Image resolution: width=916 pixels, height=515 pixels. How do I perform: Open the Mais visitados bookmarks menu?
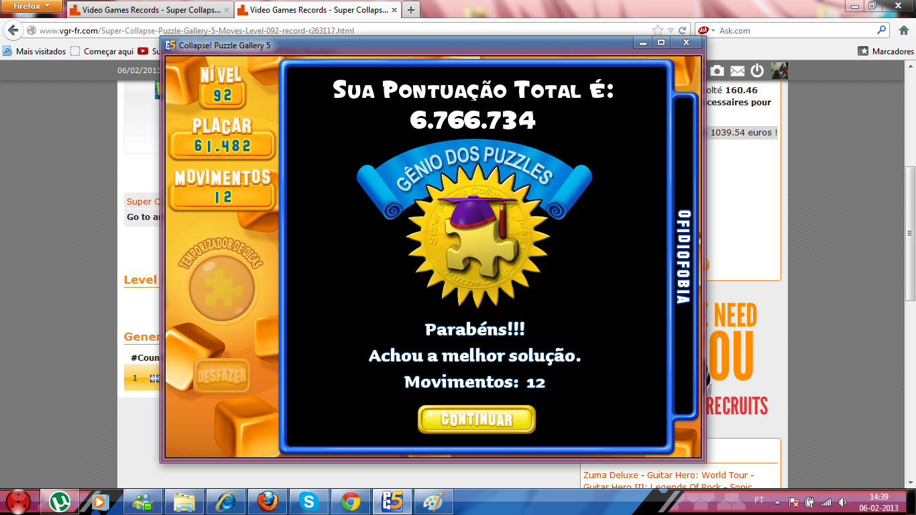click(35, 51)
